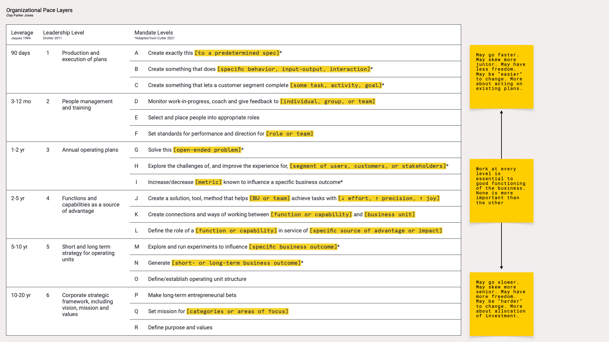Click the top yellow sticky note "May go faster"
609x342 pixels.
click(501, 77)
